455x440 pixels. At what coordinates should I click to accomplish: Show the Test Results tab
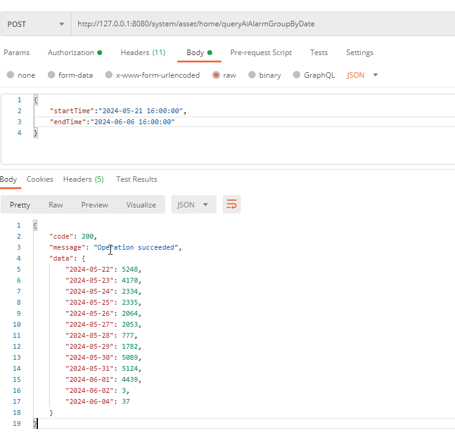coord(136,179)
